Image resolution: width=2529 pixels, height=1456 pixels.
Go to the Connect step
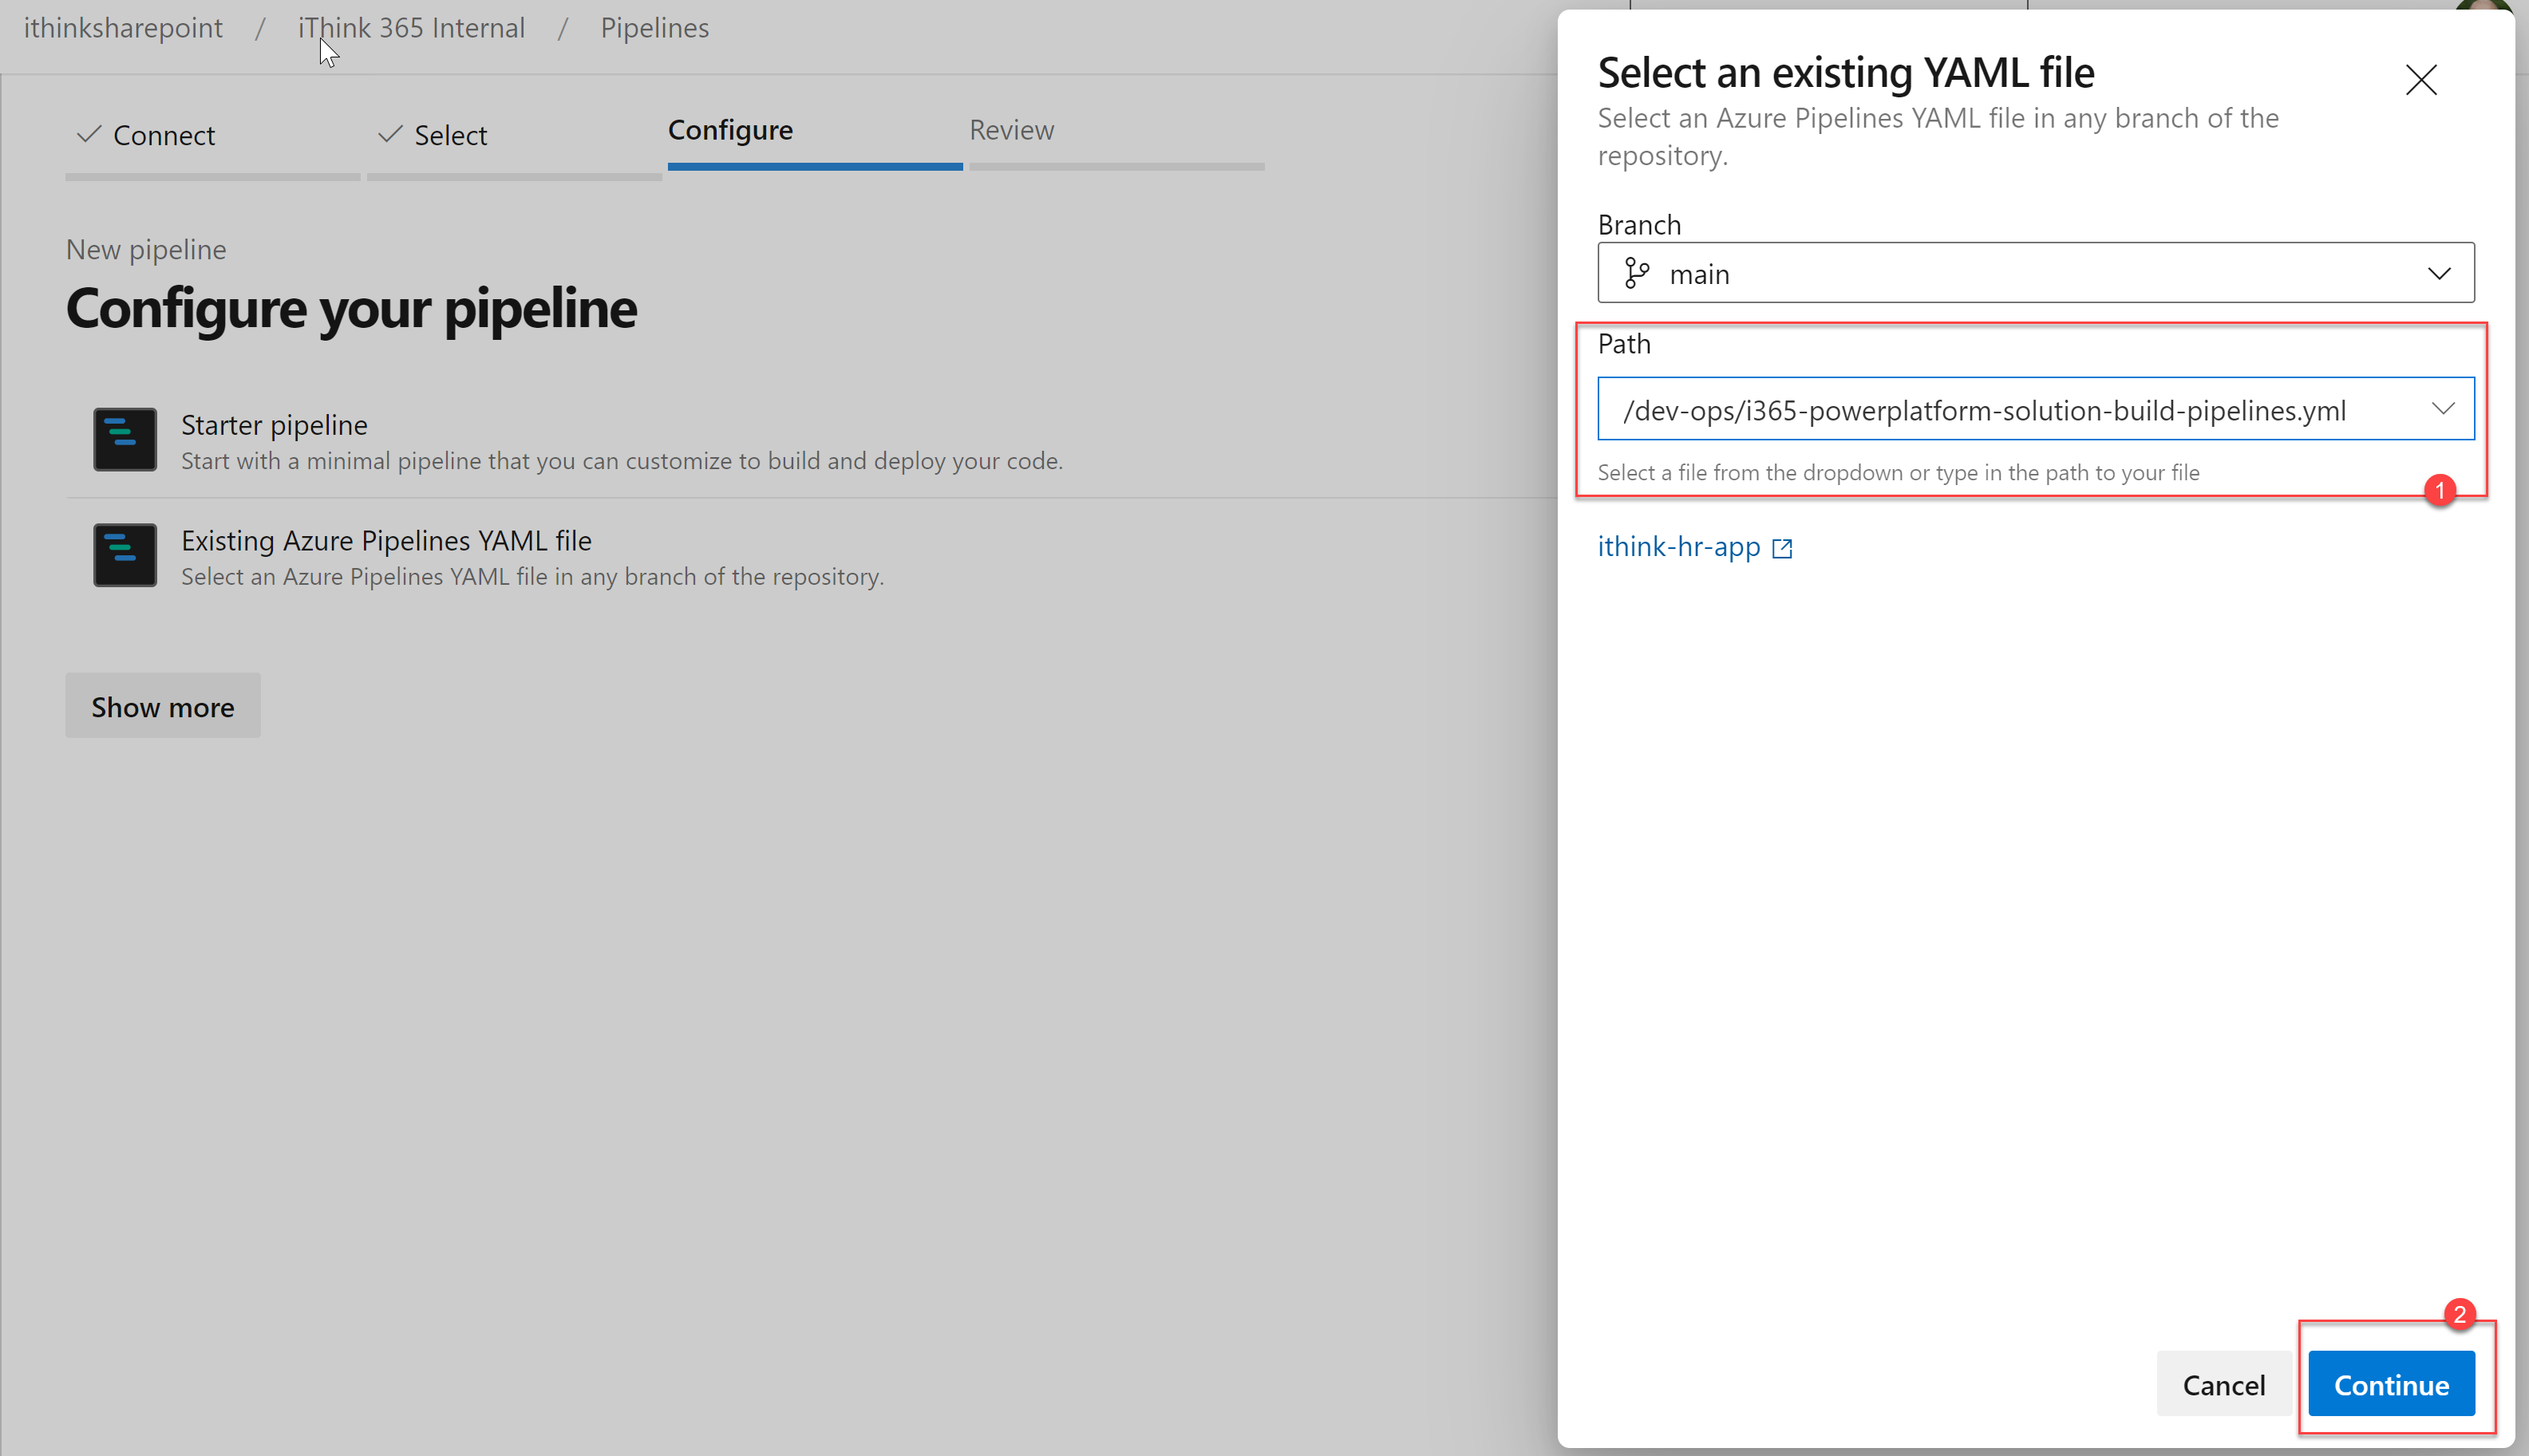tap(164, 135)
